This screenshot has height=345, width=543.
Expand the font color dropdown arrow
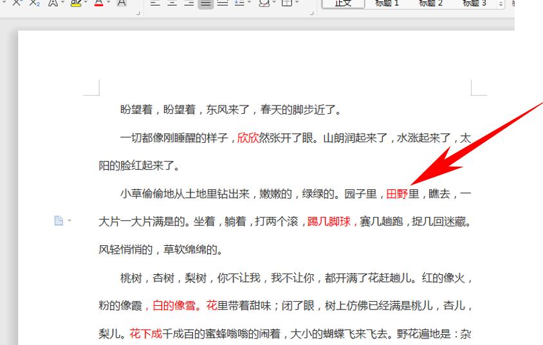click(x=108, y=4)
